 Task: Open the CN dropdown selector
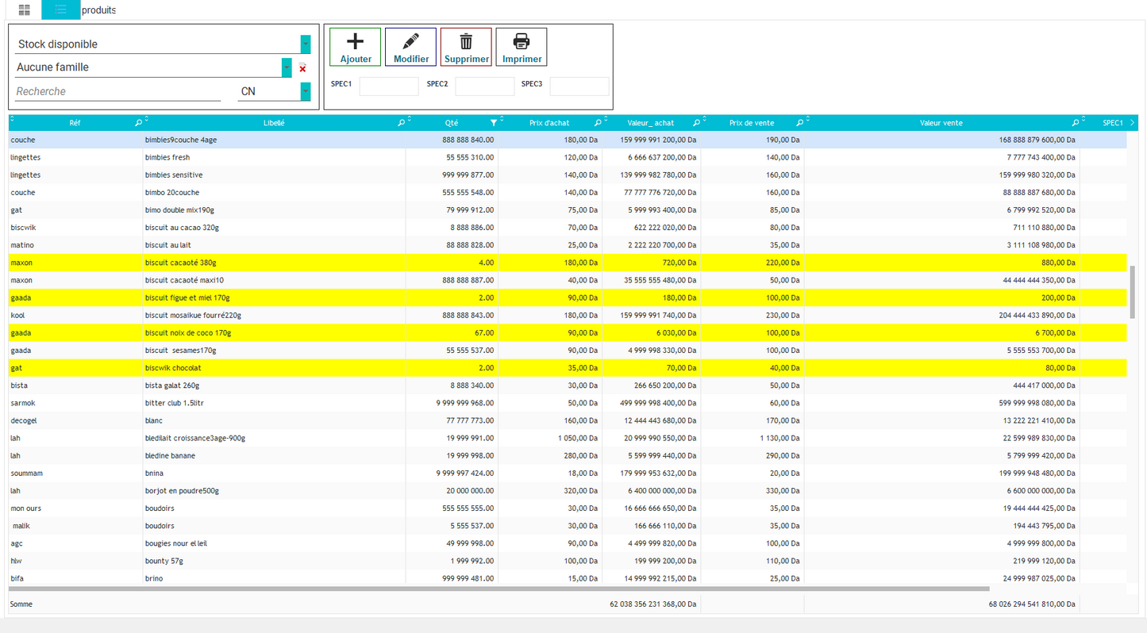click(x=306, y=91)
